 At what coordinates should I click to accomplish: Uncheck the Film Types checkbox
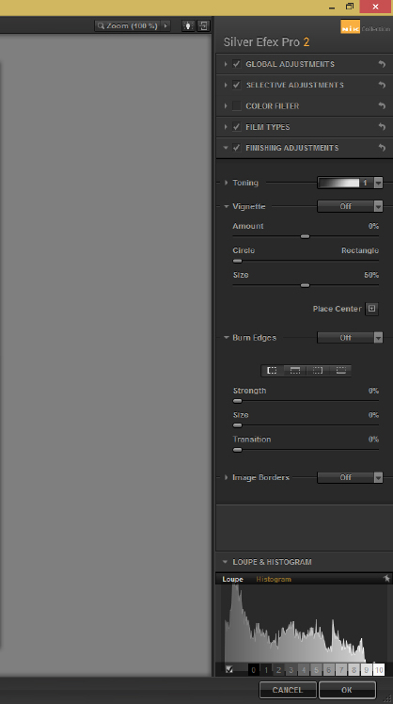click(236, 127)
